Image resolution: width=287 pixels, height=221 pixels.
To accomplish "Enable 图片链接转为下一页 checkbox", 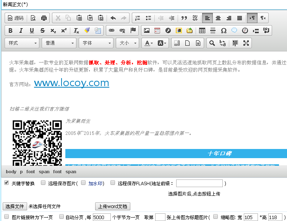I will click(x=6, y=217).
